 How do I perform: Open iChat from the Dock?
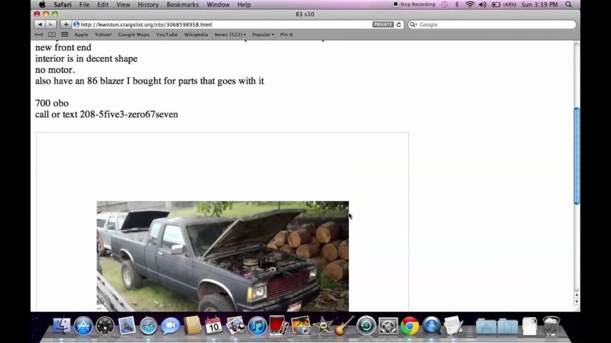170,326
